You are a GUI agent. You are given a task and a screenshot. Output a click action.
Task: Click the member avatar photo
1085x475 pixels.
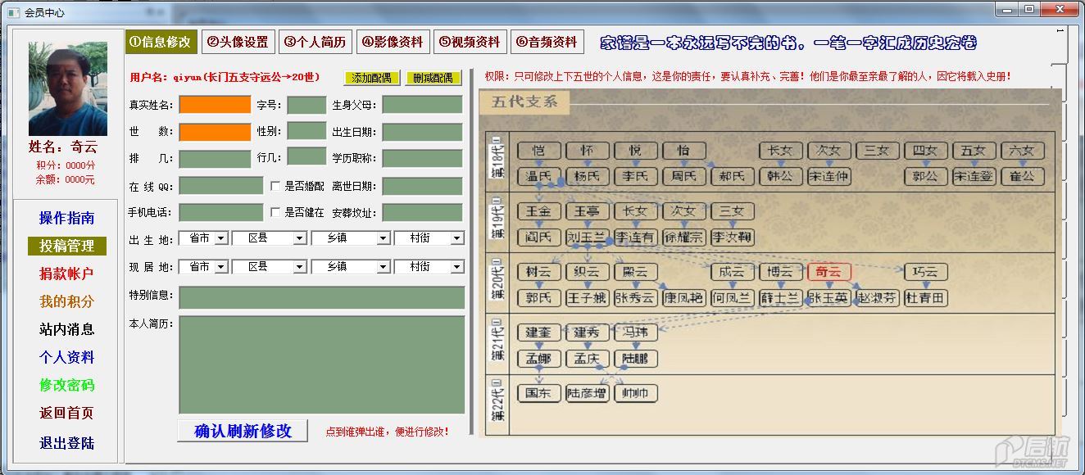point(68,89)
